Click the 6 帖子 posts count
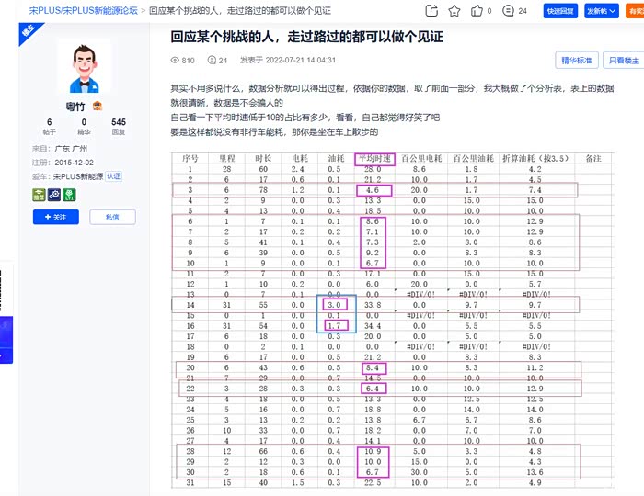Screen dimensions: 644x496 coord(50,126)
